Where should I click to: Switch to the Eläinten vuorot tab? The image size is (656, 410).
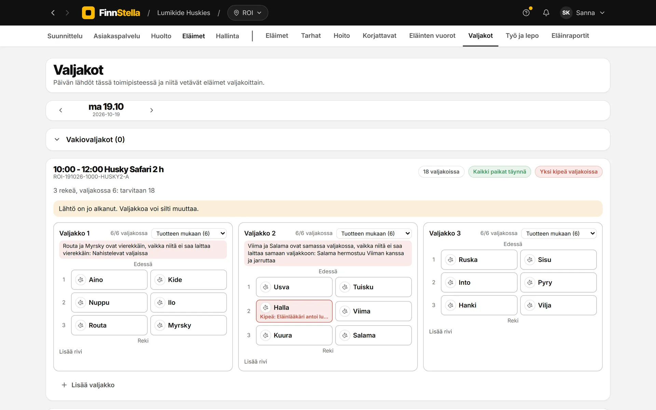(432, 36)
